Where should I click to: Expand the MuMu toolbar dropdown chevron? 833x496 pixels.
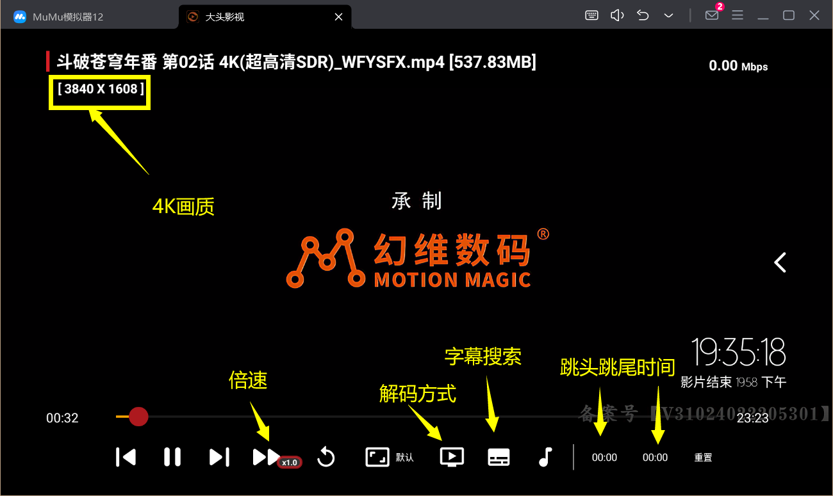[668, 15]
